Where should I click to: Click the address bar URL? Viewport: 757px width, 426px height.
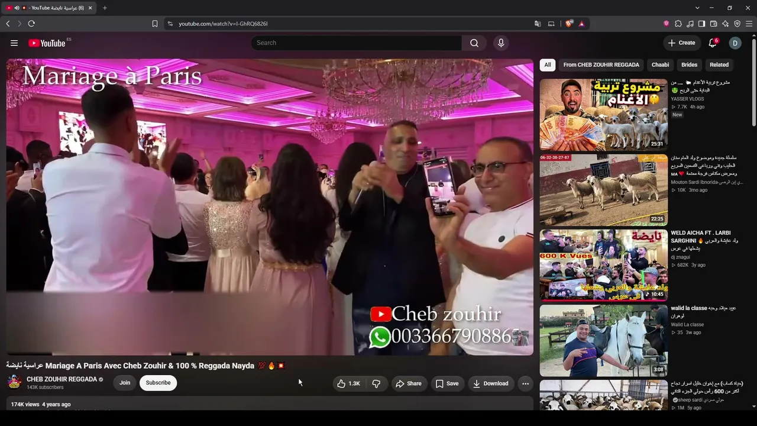223,24
